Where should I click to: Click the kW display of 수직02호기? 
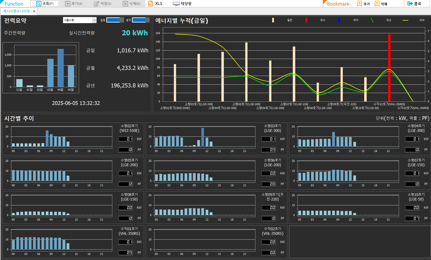269,242
